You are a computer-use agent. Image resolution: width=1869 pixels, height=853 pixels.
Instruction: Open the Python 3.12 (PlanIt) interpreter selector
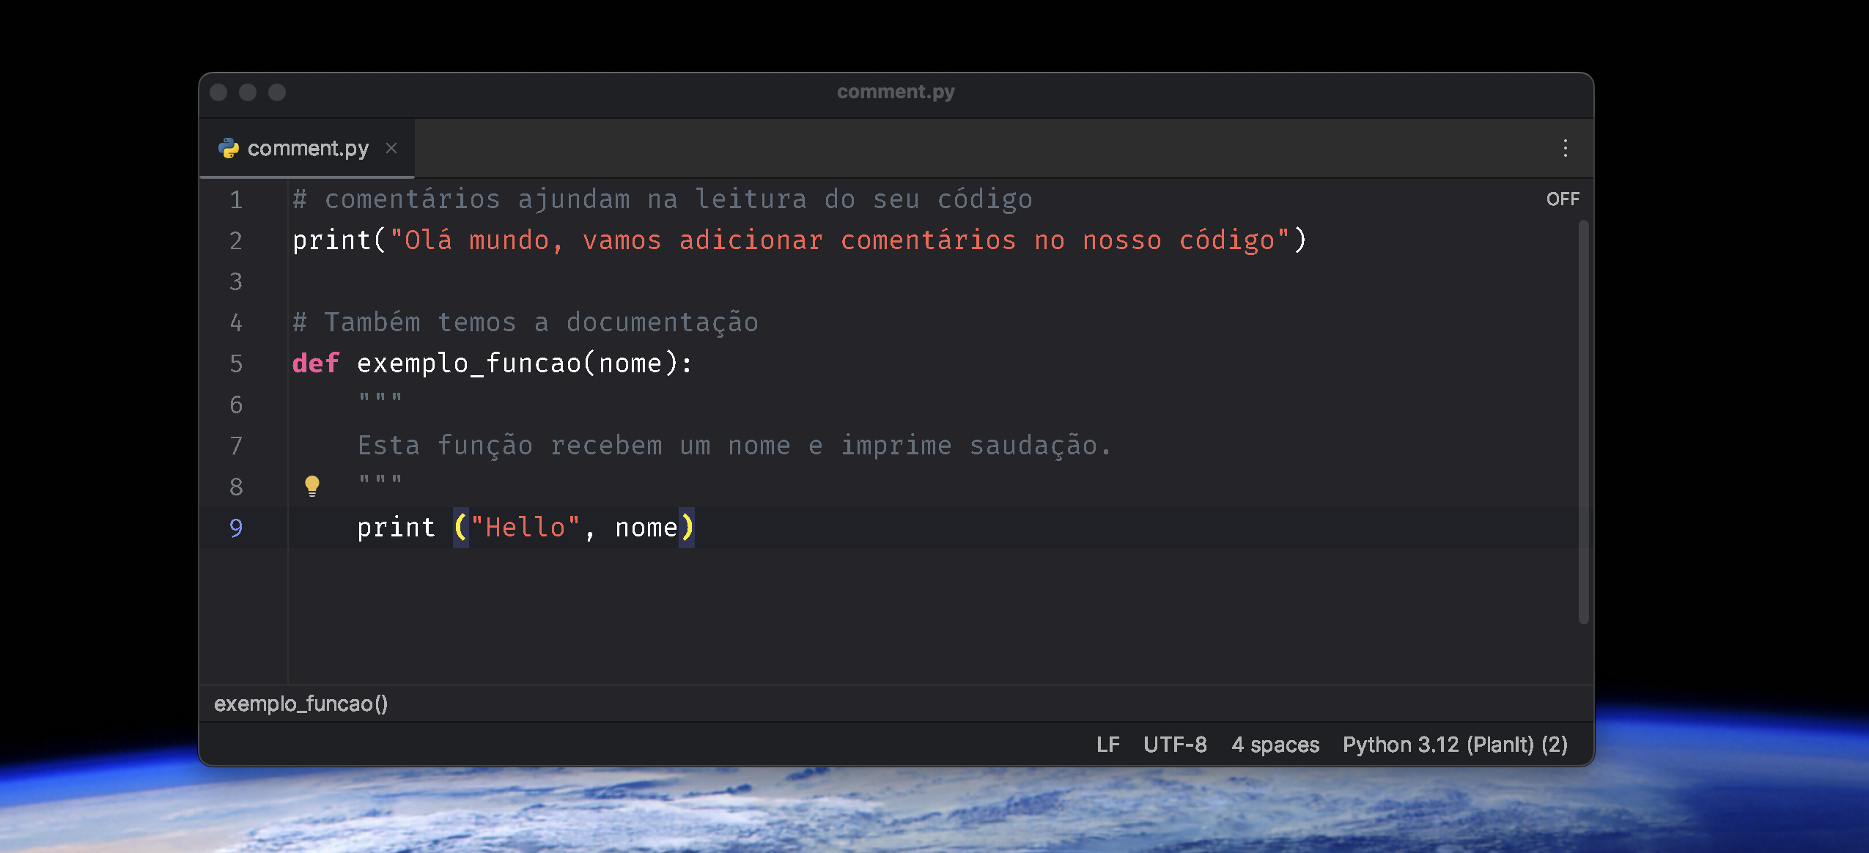point(1455,744)
